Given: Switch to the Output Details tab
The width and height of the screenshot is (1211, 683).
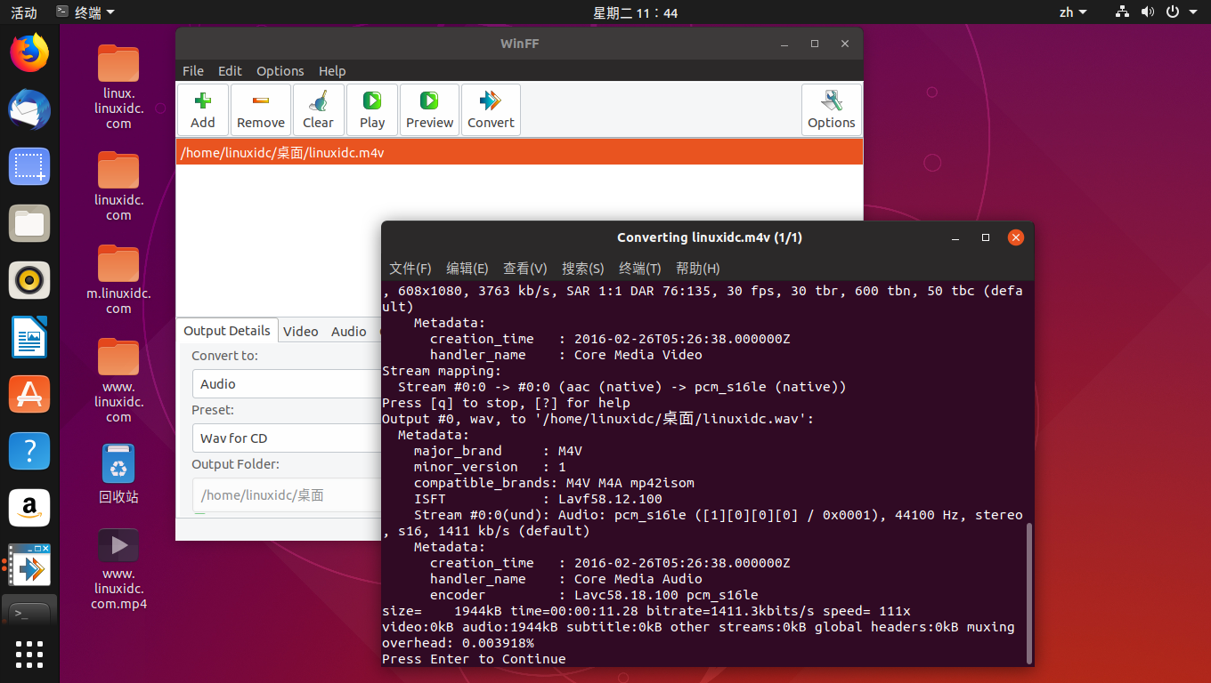Looking at the screenshot, I should point(227,331).
